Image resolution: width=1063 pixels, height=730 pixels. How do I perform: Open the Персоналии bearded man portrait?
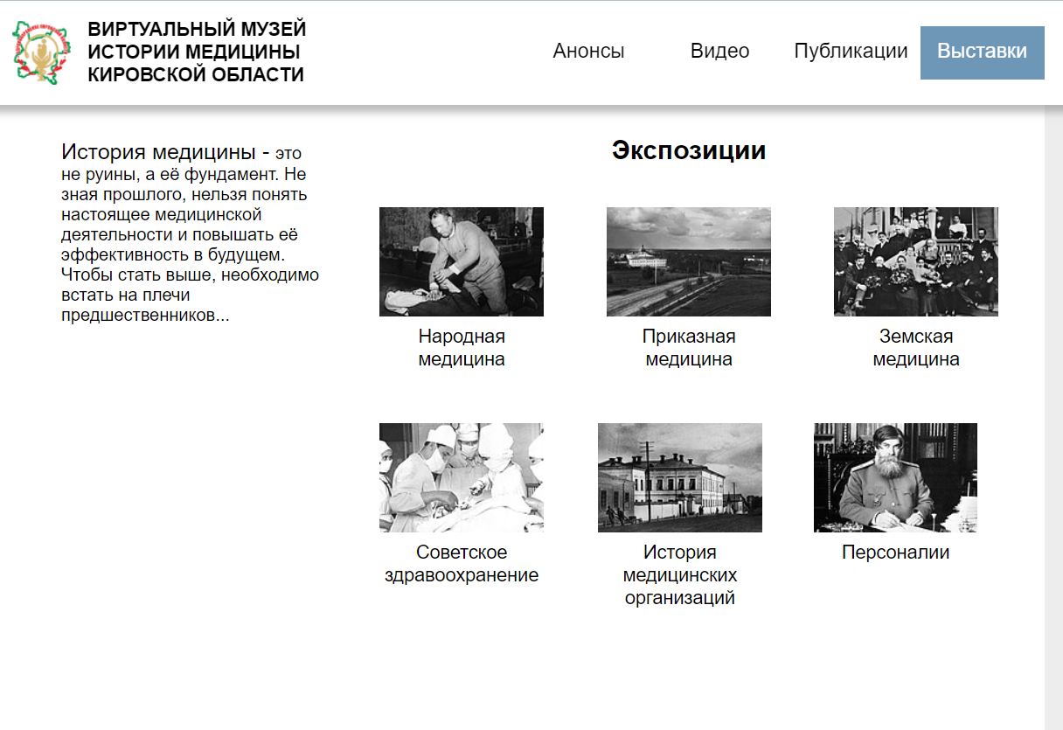(x=895, y=477)
